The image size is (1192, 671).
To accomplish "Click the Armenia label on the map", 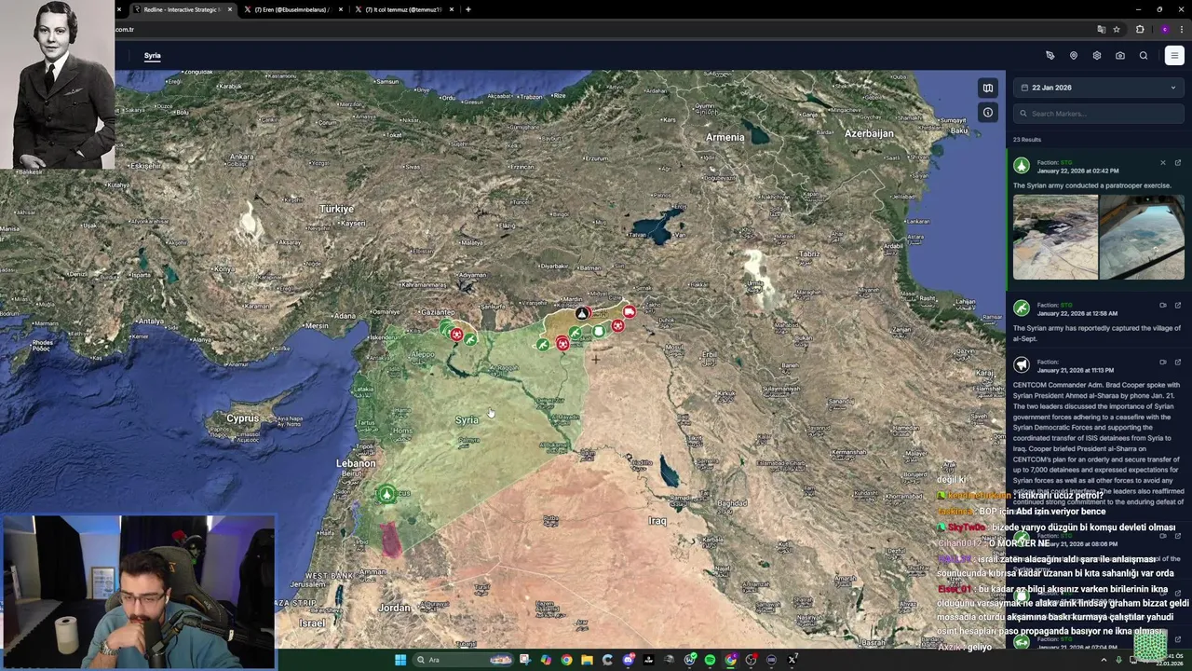I will click(x=725, y=137).
